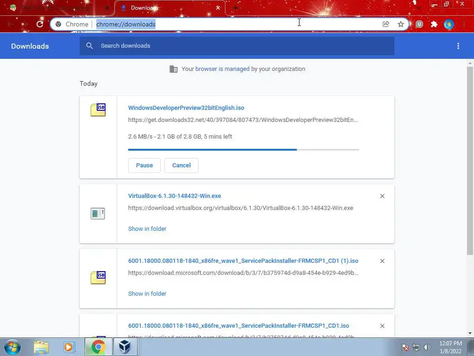
Task: Pause the WindowsDeveloperPreview download
Action: click(144, 165)
